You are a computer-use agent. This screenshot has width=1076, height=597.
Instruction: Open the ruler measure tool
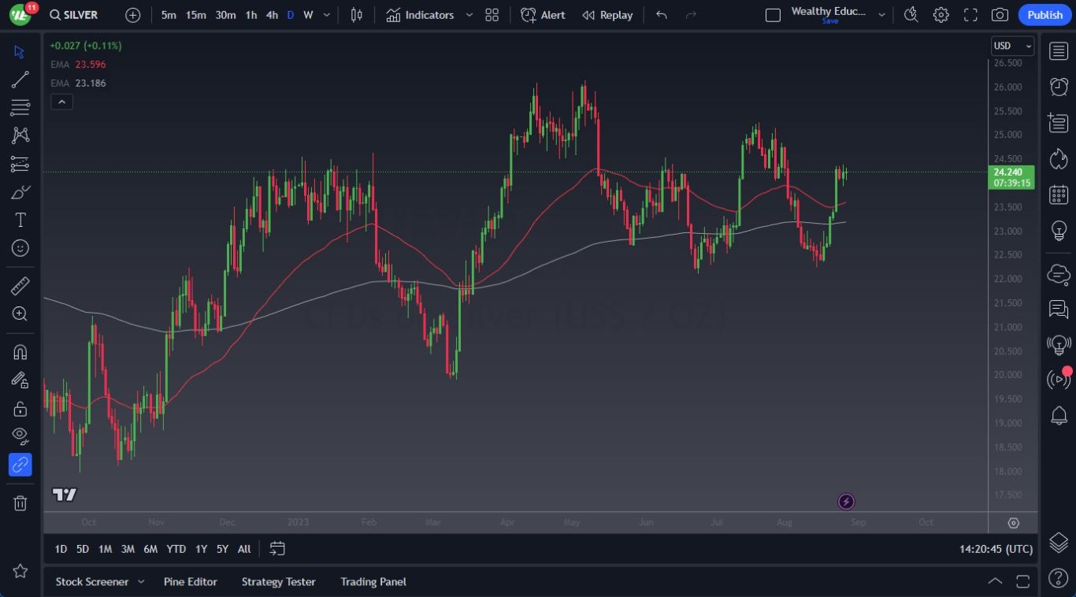pos(20,286)
